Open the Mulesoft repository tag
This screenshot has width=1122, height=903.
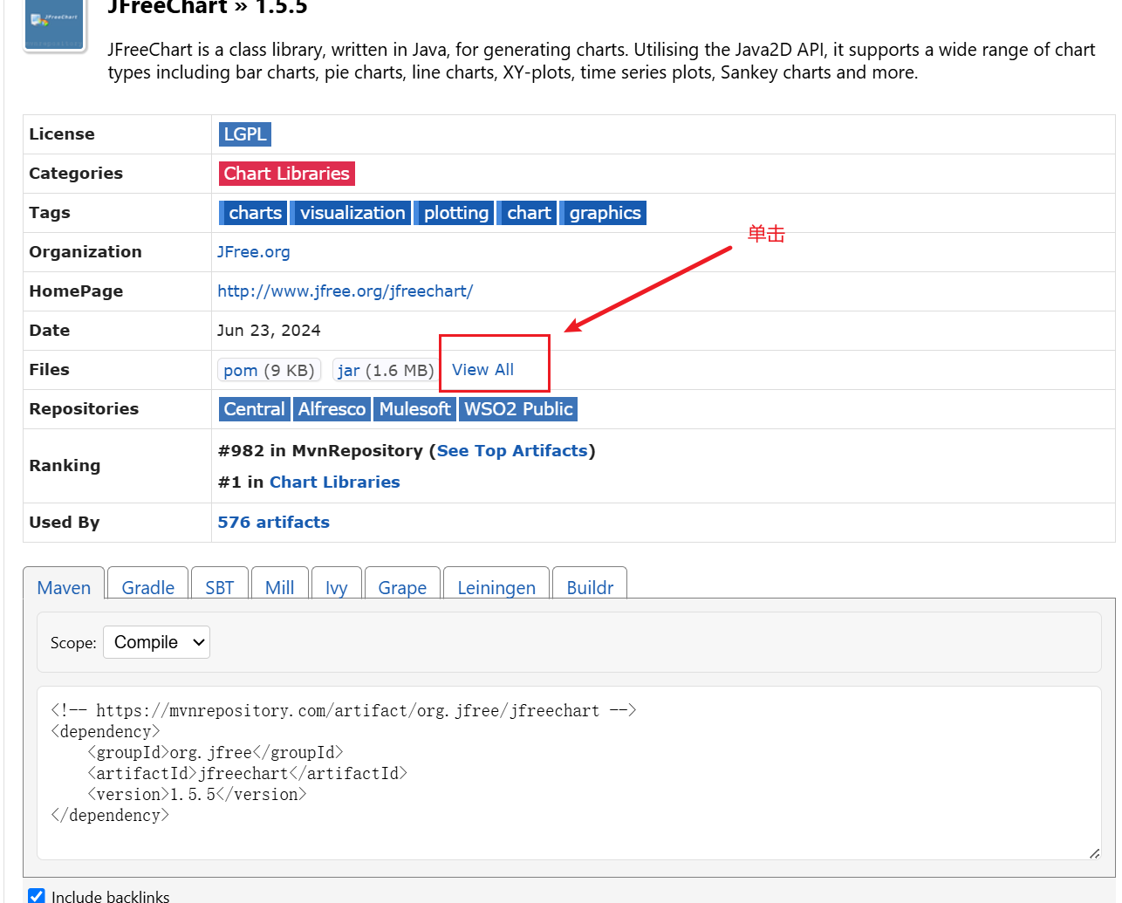(414, 409)
